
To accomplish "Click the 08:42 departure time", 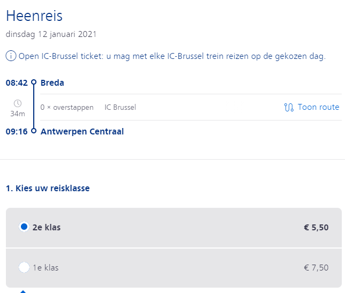I will click(x=17, y=83).
